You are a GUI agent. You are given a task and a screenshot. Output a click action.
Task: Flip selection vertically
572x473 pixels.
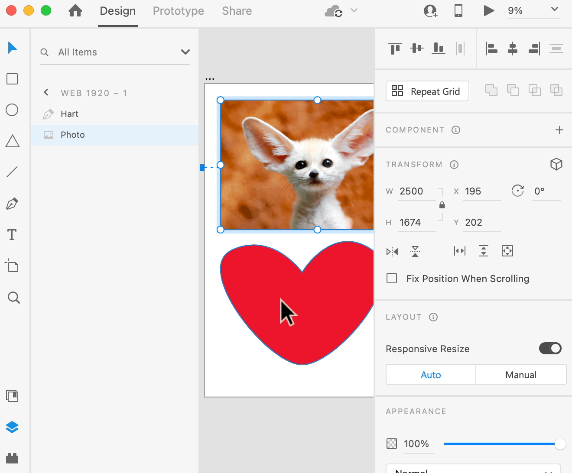(x=415, y=251)
